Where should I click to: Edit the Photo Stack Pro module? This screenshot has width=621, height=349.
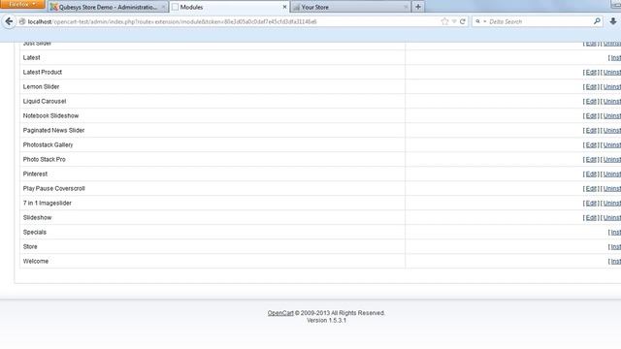coord(591,159)
